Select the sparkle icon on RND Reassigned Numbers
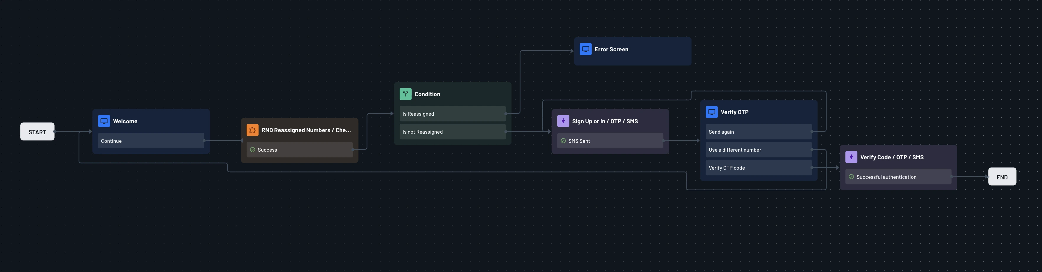Screen dimensions: 1042x272 [252, 130]
